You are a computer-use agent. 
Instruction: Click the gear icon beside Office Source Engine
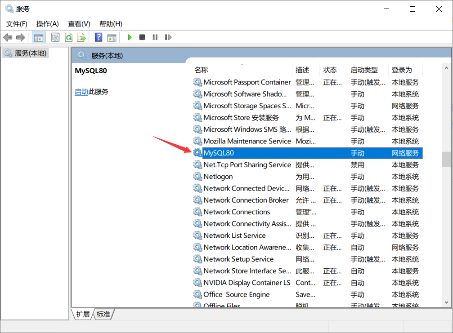[197, 294]
